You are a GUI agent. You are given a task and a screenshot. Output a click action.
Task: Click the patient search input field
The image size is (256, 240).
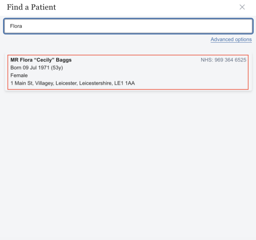click(x=128, y=26)
